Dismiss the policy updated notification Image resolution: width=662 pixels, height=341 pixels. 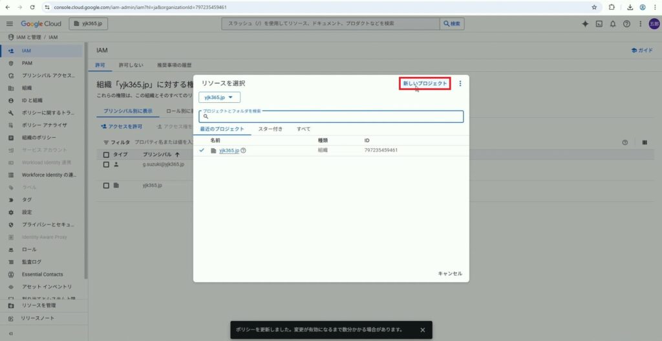coord(422,329)
